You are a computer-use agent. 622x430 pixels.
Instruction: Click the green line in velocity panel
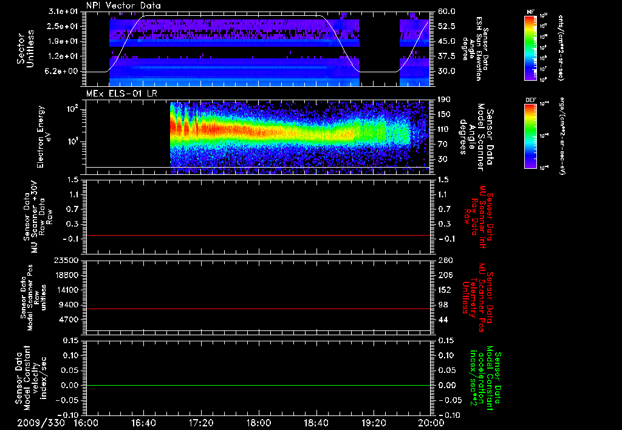click(258, 386)
